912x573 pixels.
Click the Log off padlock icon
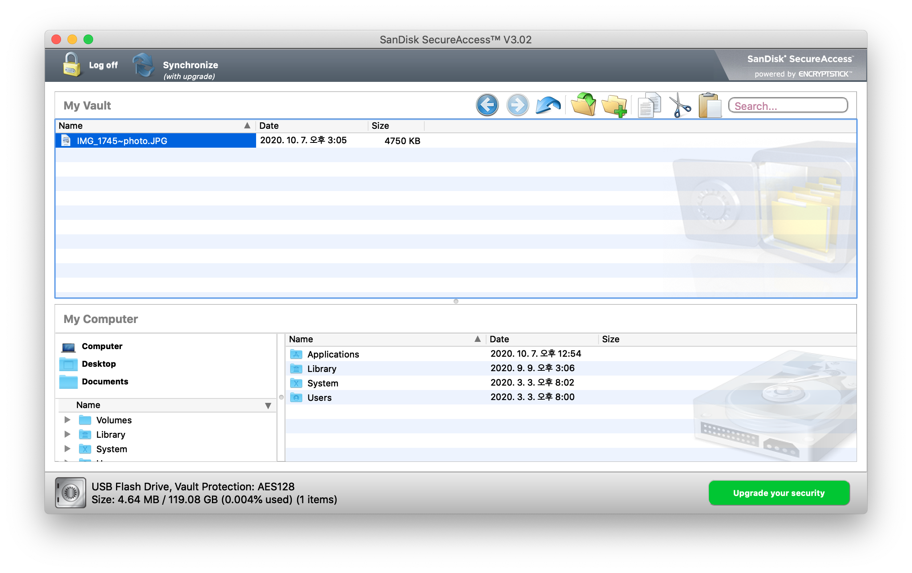[71, 65]
